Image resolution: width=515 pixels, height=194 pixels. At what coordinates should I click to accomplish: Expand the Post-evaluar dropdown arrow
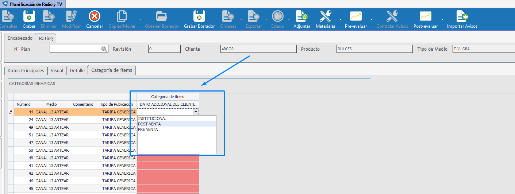[442, 19]
